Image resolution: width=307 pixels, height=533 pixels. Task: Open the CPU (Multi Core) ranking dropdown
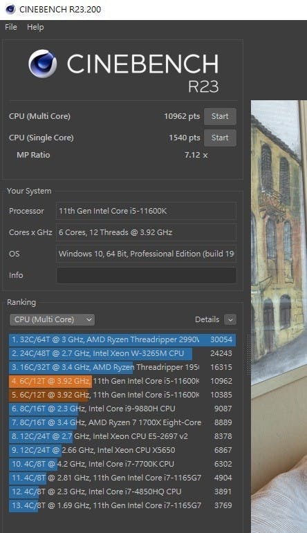point(52,319)
